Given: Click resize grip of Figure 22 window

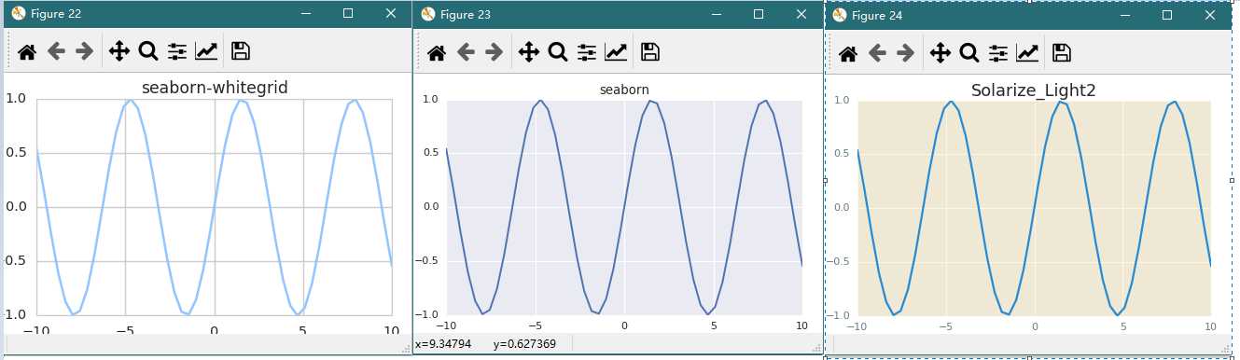Looking at the screenshot, I should tap(406, 348).
